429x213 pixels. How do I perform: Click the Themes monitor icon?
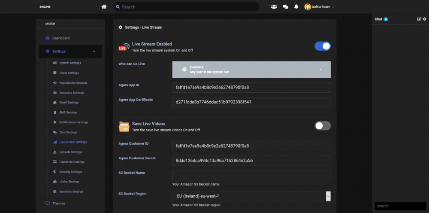[48, 204]
